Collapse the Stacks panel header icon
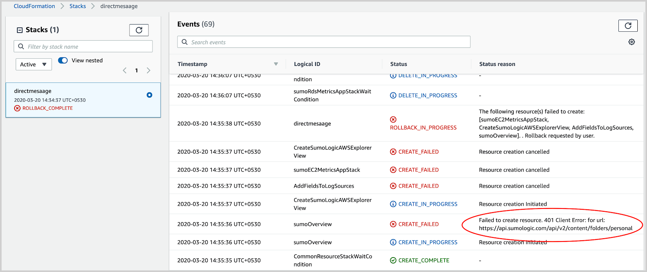 [19, 30]
